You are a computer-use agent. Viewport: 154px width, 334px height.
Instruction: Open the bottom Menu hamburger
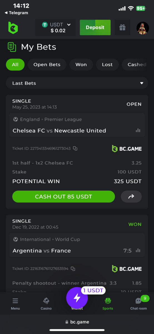tap(15, 304)
